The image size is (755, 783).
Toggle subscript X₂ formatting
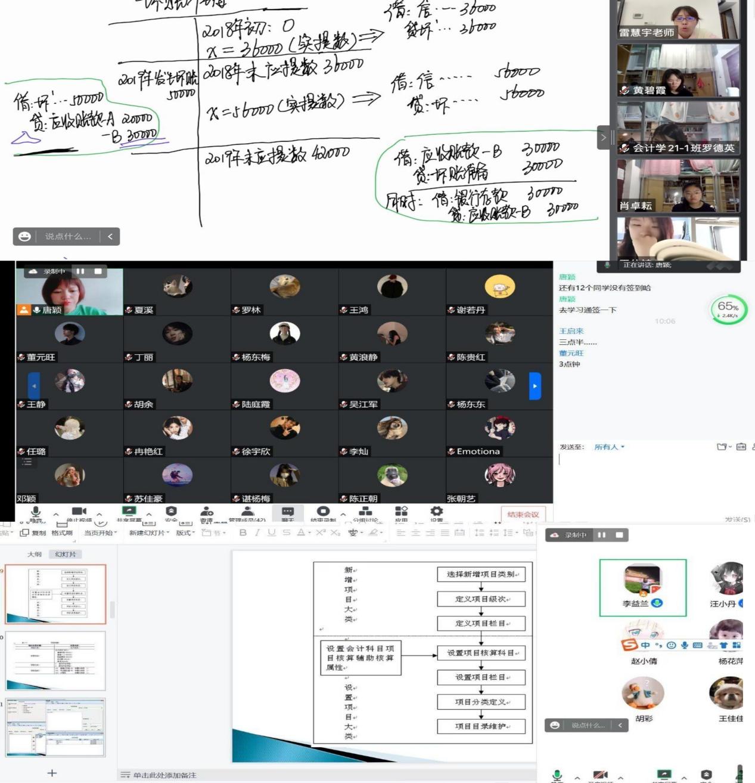[335, 533]
